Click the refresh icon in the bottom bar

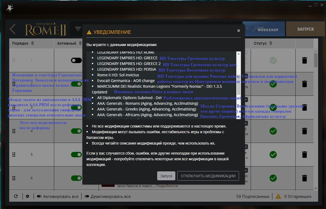point(16,197)
